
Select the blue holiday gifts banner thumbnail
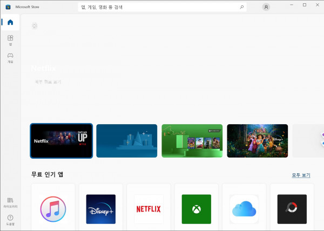(x=127, y=141)
